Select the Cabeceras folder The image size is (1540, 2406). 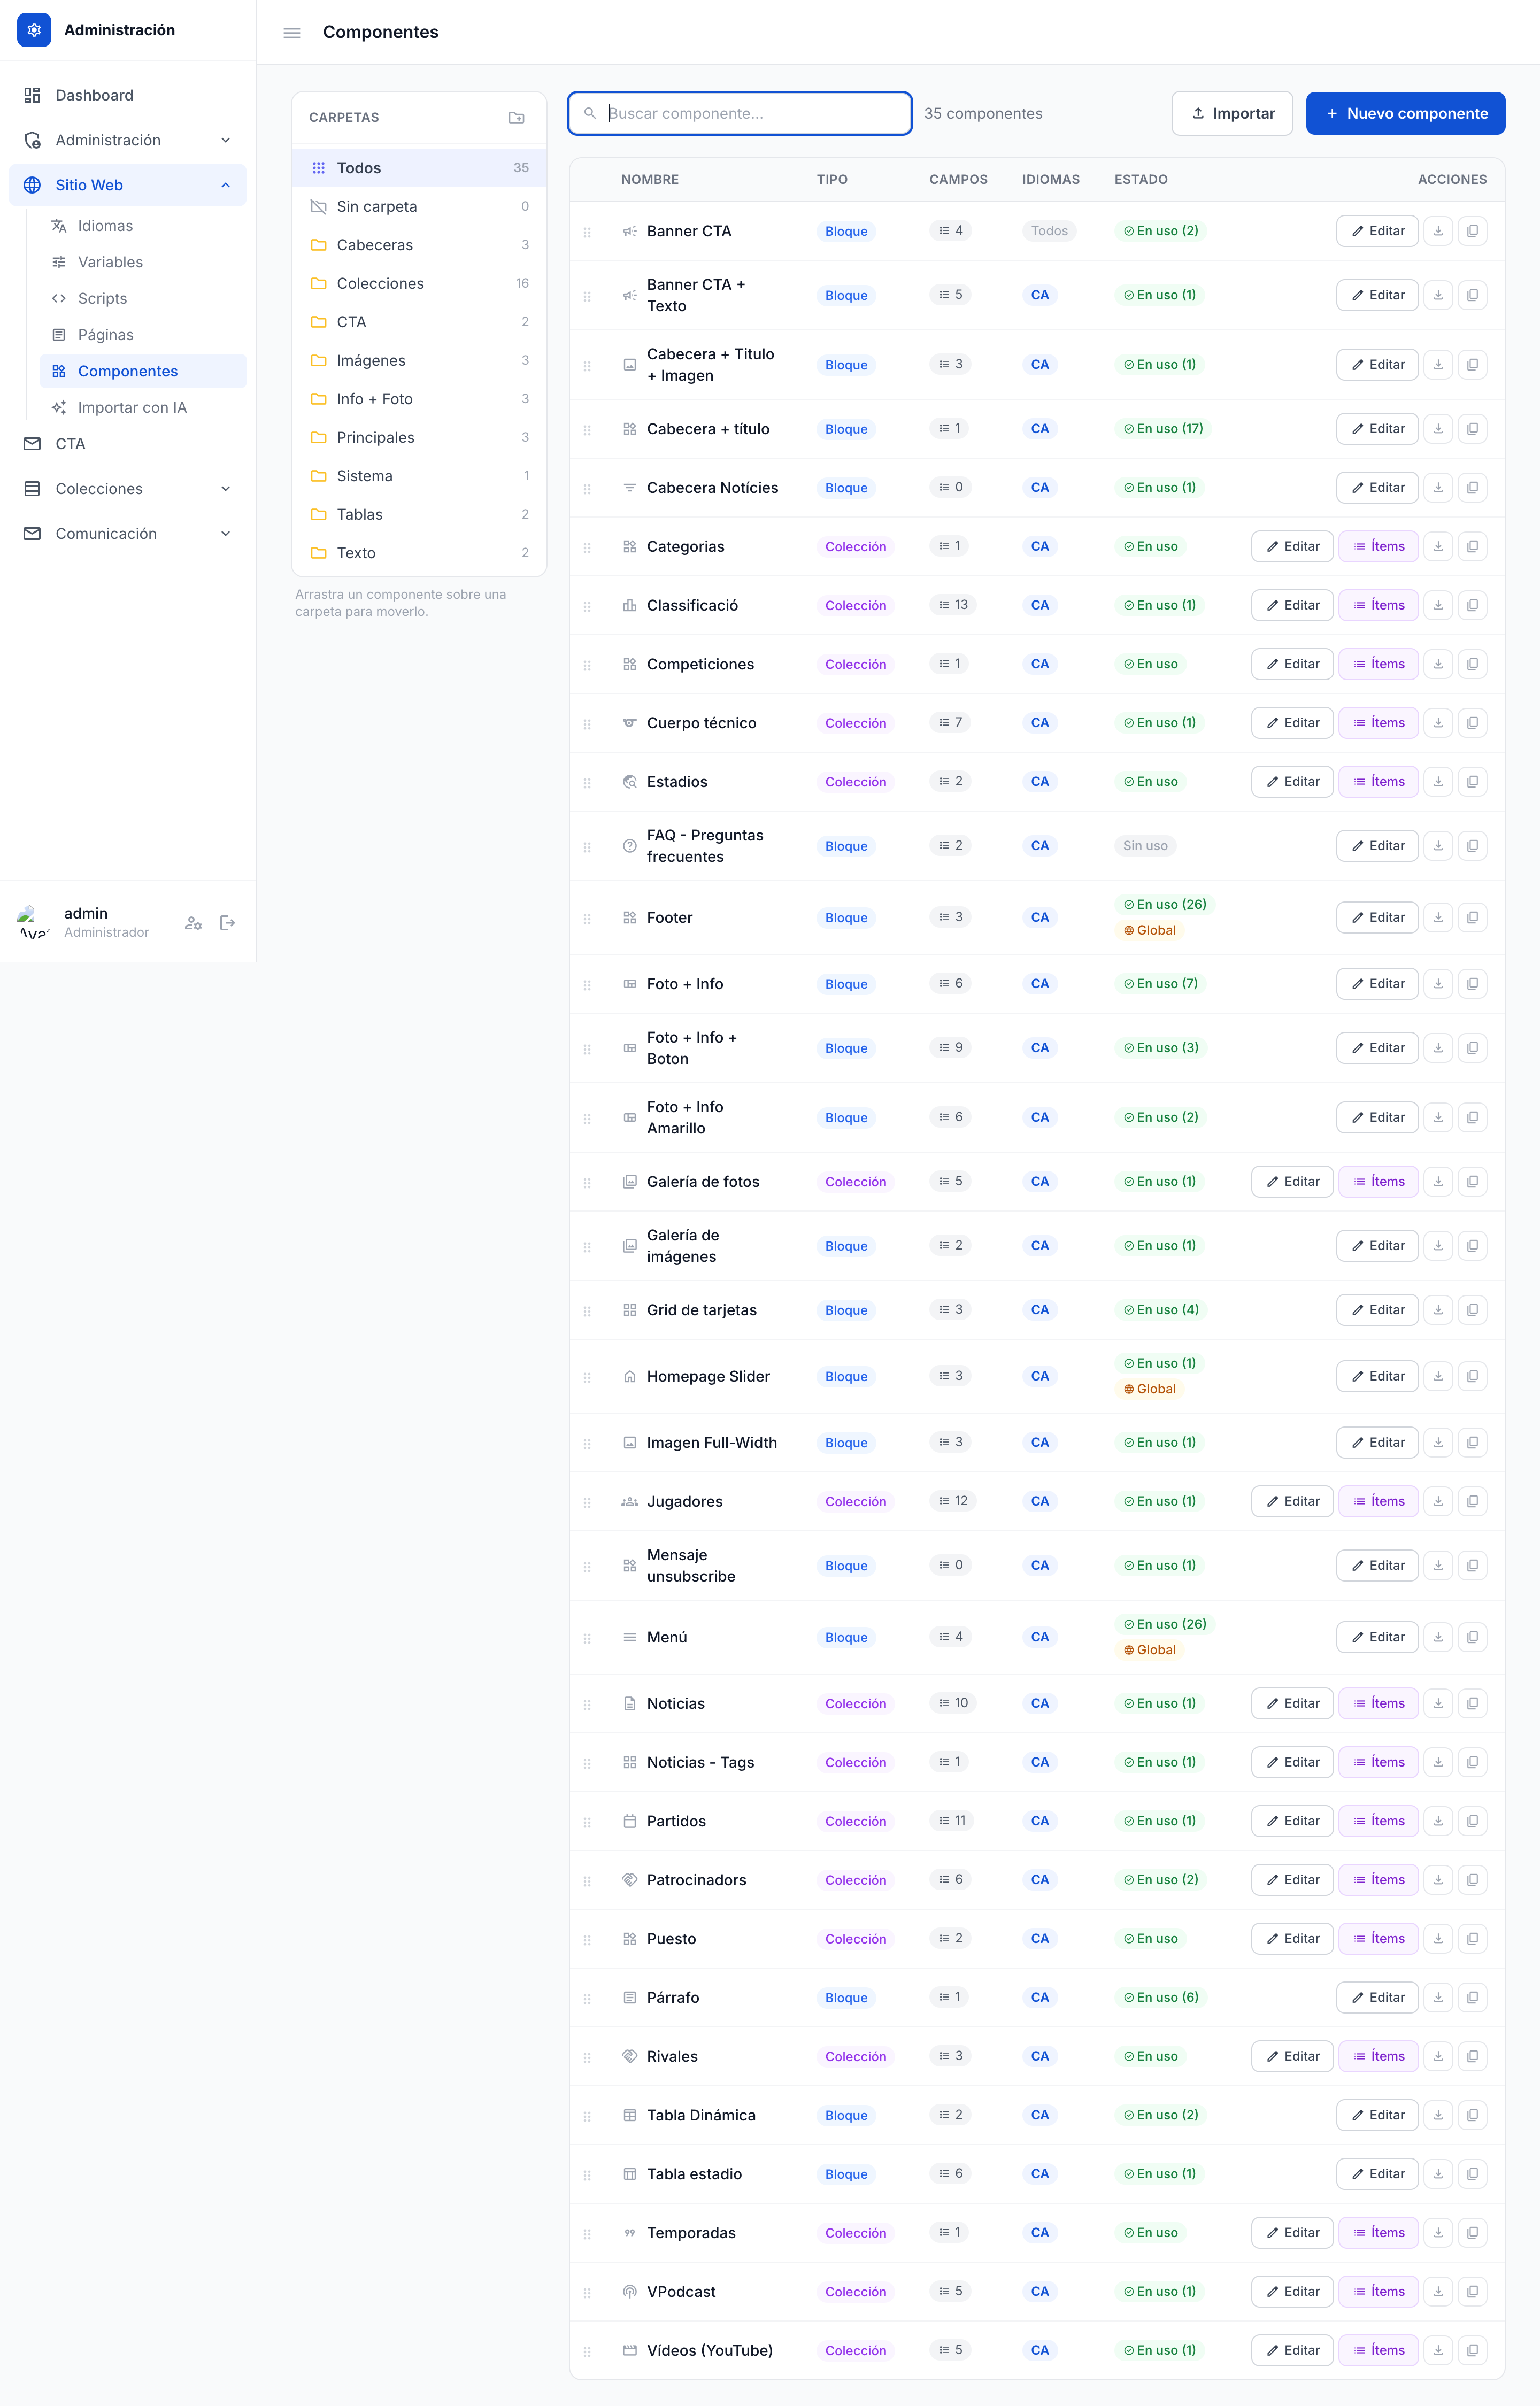(419, 245)
